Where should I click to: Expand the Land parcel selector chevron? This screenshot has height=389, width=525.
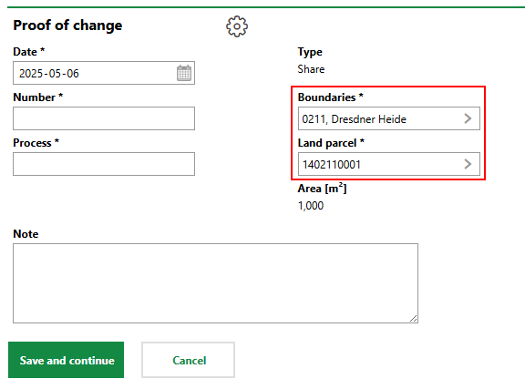tap(468, 164)
